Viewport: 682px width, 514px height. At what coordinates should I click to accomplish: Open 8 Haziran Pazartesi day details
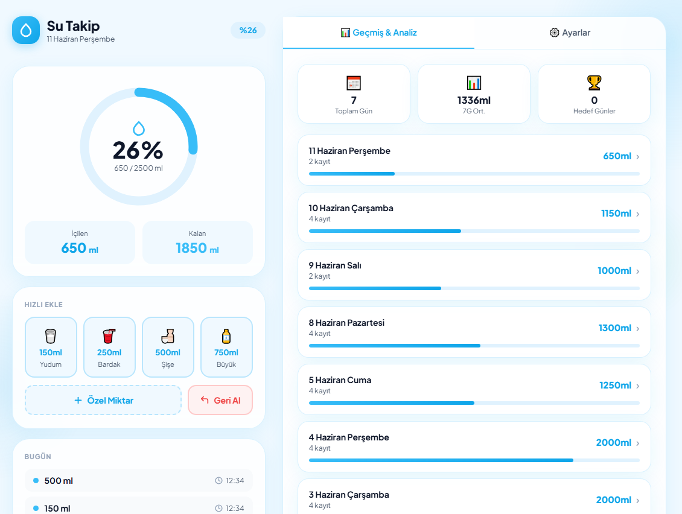click(x=474, y=332)
